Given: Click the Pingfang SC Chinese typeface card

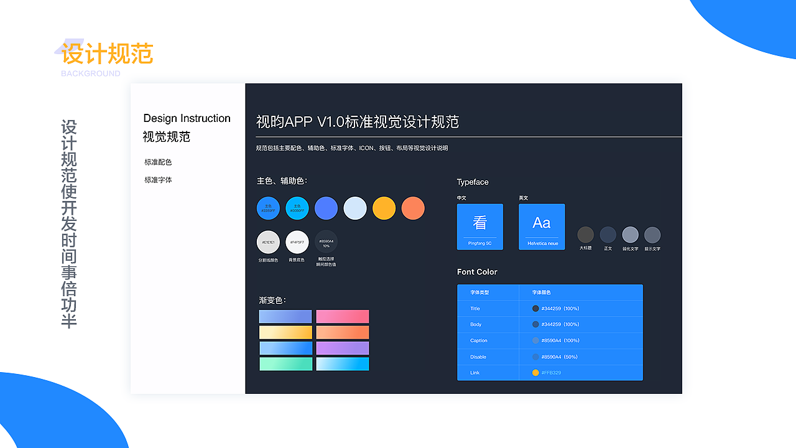Looking at the screenshot, I should coord(479,226).
